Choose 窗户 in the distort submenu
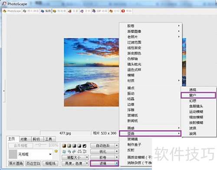217x170 pixels. pyautogui.click(x=198, y=95)
